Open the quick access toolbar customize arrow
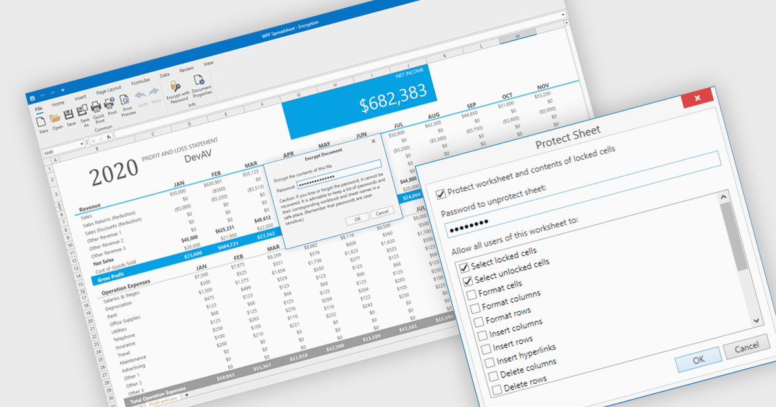Viewport: 776px width, 407px height. click(63, 90)
